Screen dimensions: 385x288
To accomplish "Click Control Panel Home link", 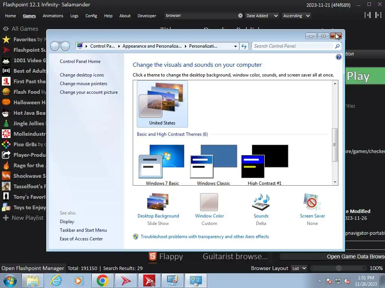I will point(80,61).
